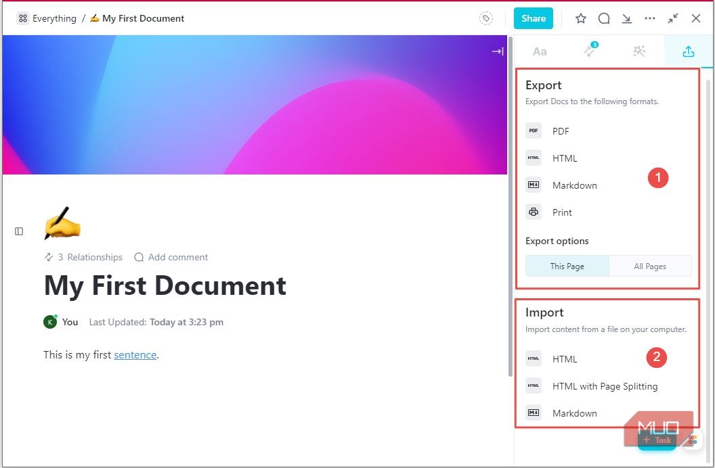Viewport: 715px width, 468px height.
Task: Click the star to favorite the document
Action: click(x=580, y=18)
